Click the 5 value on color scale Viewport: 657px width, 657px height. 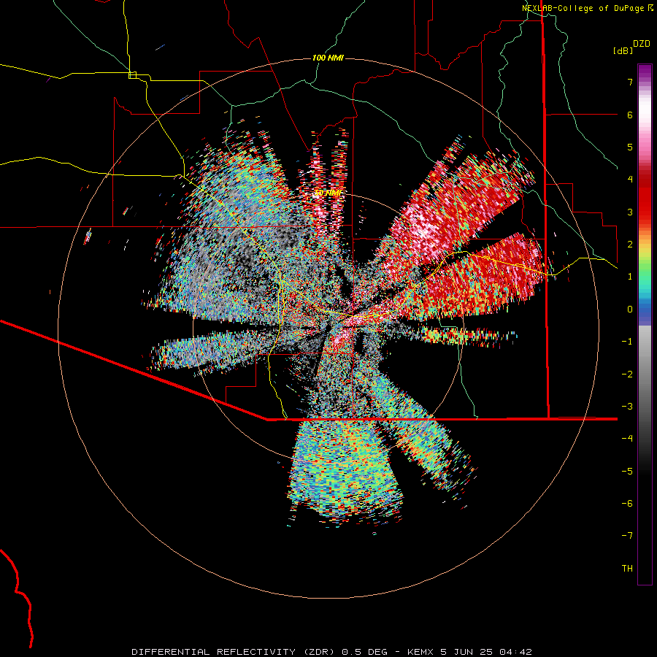pos(630,147)
